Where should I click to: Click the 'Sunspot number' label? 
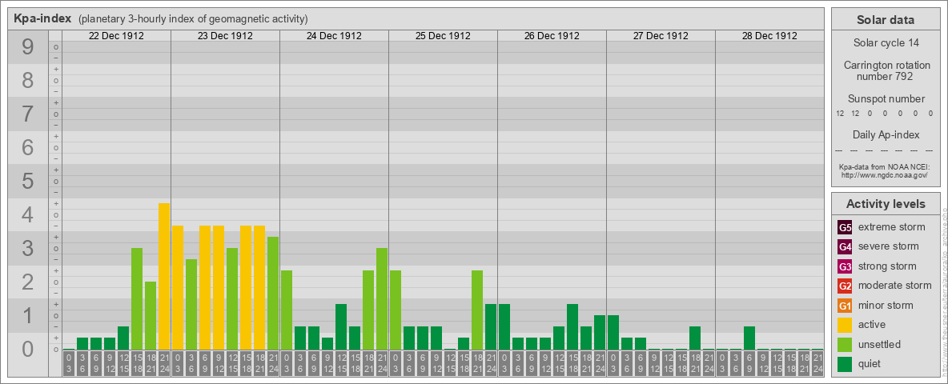coord(886,99)
